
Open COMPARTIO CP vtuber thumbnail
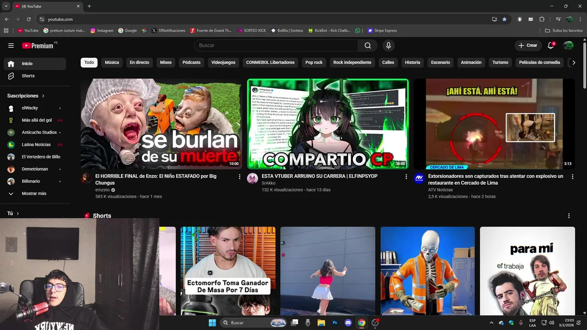pyautogui.click(x=327, y=124)
